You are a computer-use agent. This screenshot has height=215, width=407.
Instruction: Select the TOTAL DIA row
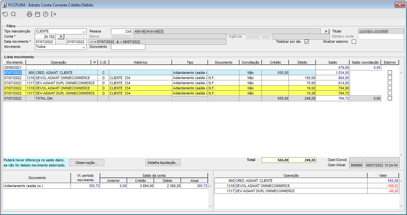tap(192, 98)
